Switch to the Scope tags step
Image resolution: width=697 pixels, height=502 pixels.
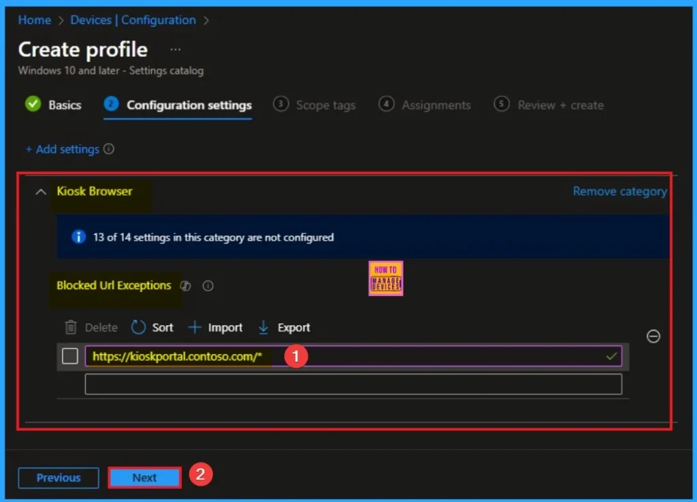(314, 105)
